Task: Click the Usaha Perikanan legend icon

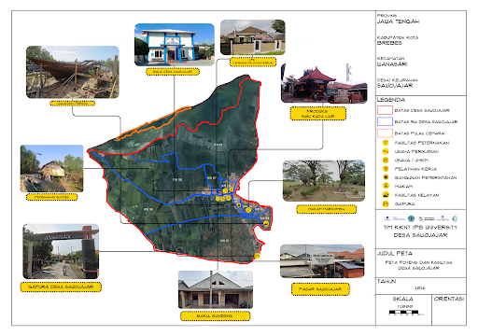Action: (x=386, y=151)
